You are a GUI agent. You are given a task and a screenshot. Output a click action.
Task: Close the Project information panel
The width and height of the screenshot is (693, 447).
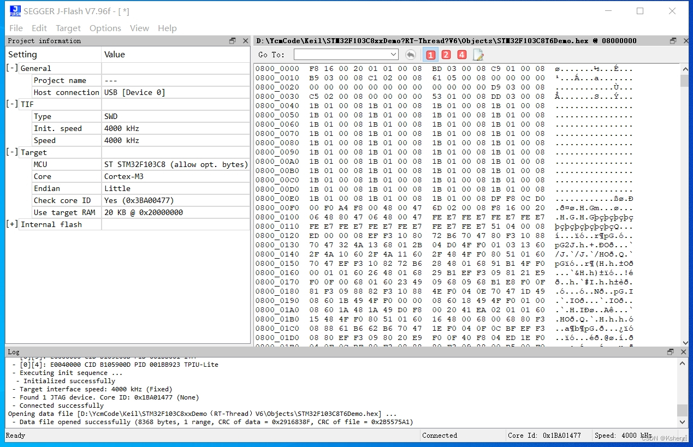click(246, 41)
